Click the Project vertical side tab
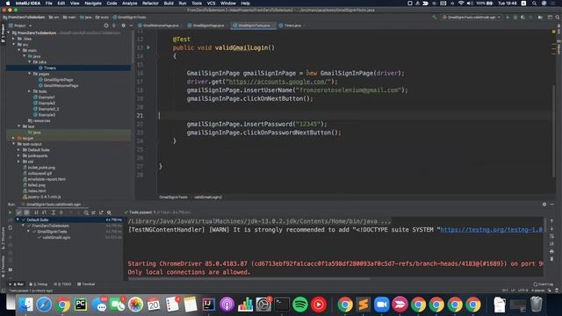562x316 pixels. 3,33
